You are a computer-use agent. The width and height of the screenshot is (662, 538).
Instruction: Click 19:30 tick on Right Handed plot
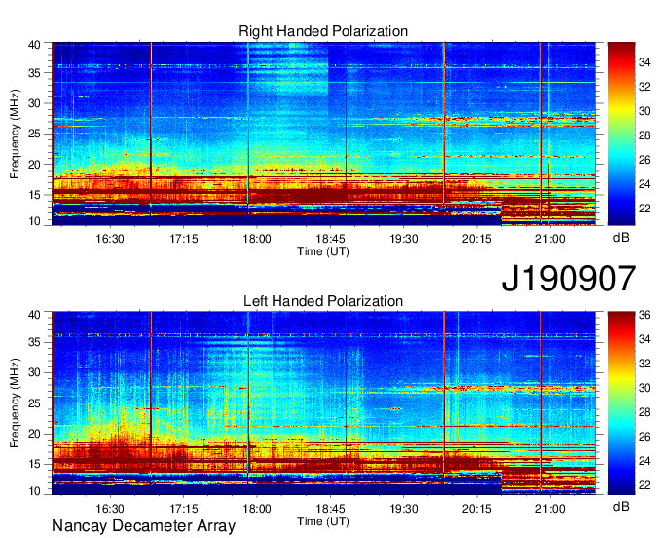[x=404, y=239]
